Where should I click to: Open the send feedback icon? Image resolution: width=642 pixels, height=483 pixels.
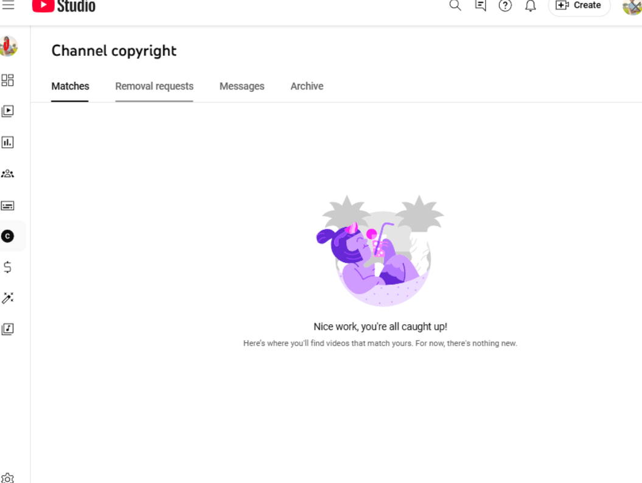coord(480,5)
